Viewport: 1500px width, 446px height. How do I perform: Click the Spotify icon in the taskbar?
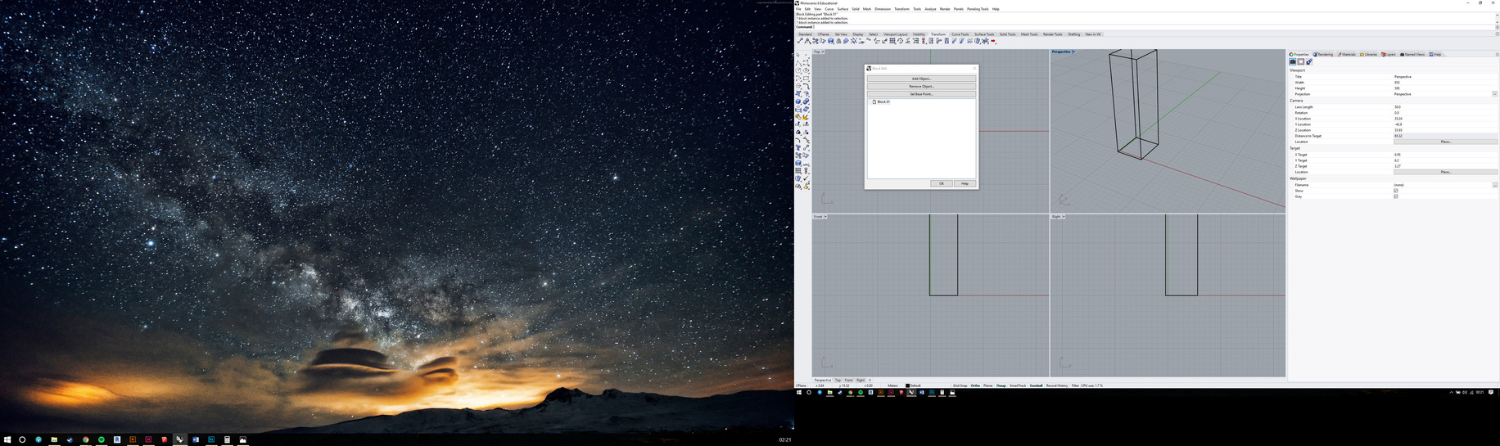pyautogui.click(x=102, y=439)
